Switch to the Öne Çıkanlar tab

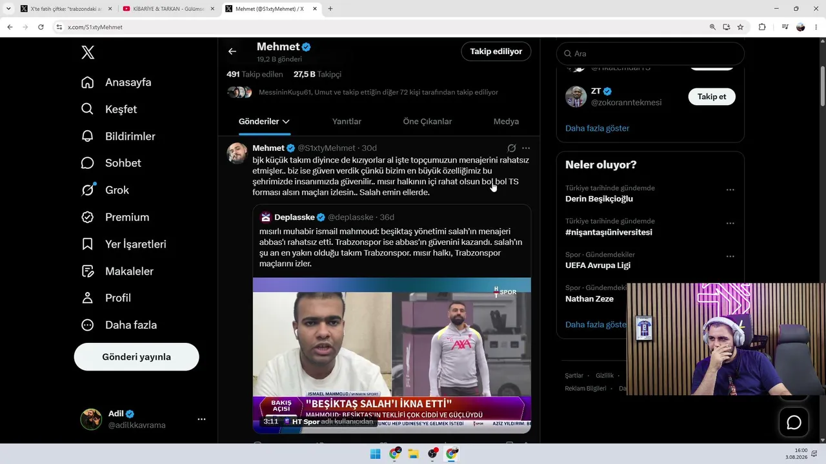(x=427, y=121)
